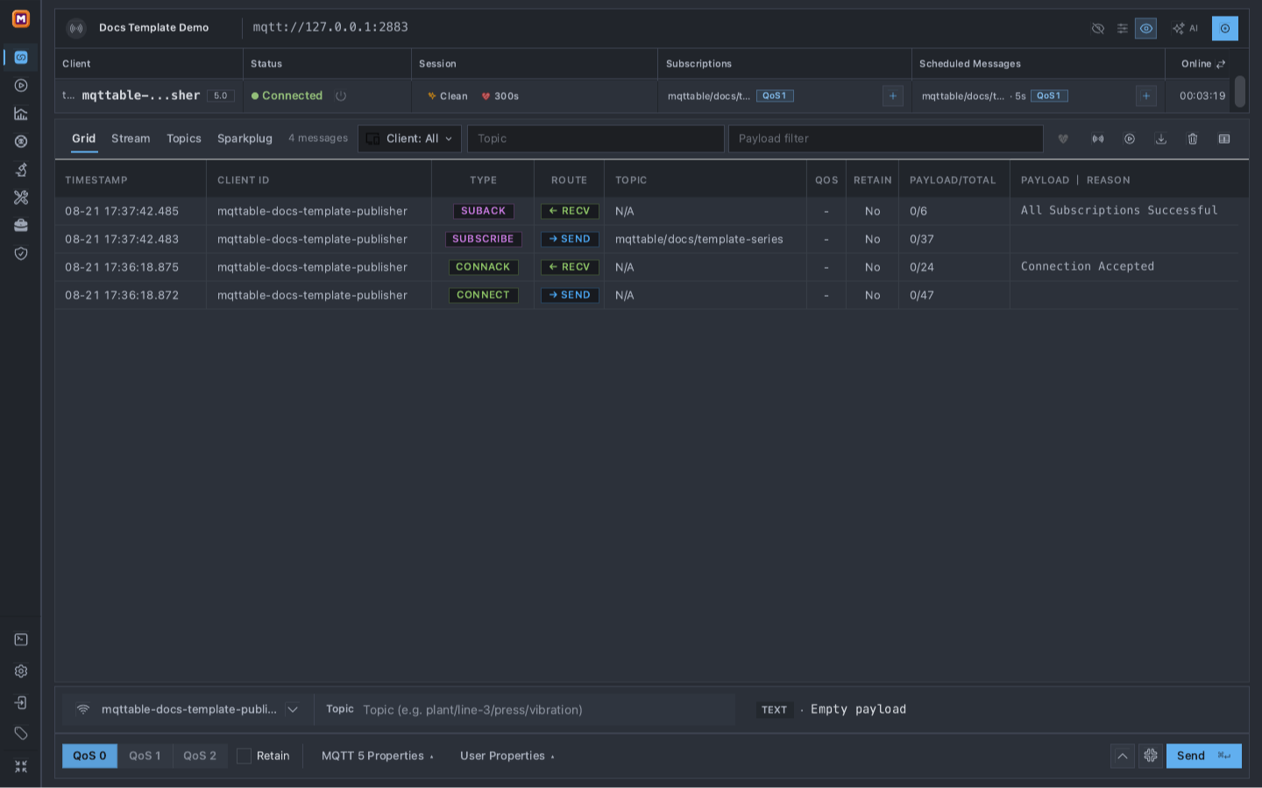Expand User Properties

coord(507,756)
